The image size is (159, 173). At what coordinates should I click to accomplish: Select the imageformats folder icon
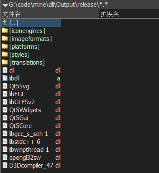coord(5,38)
